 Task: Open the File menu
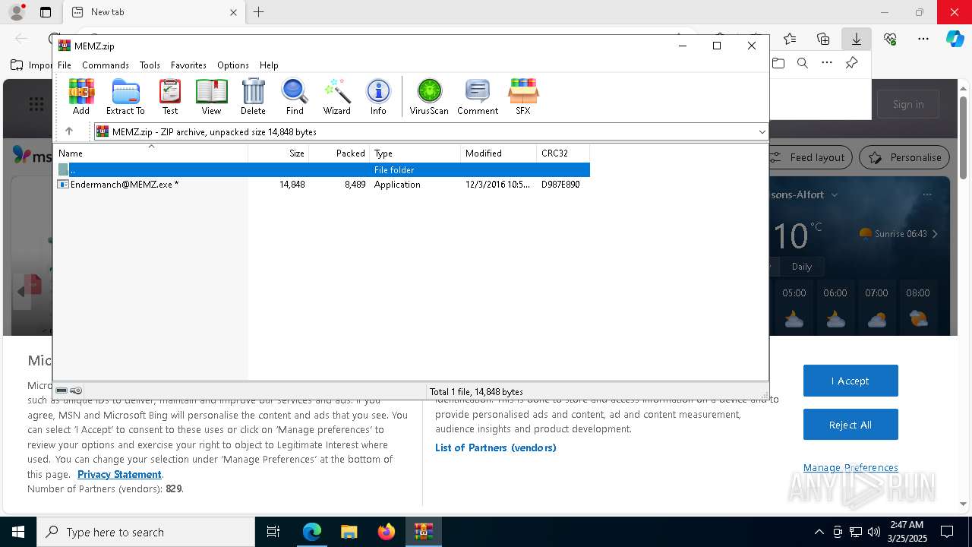point(65,65)
